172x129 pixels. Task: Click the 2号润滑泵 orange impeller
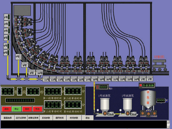point(128,113)
